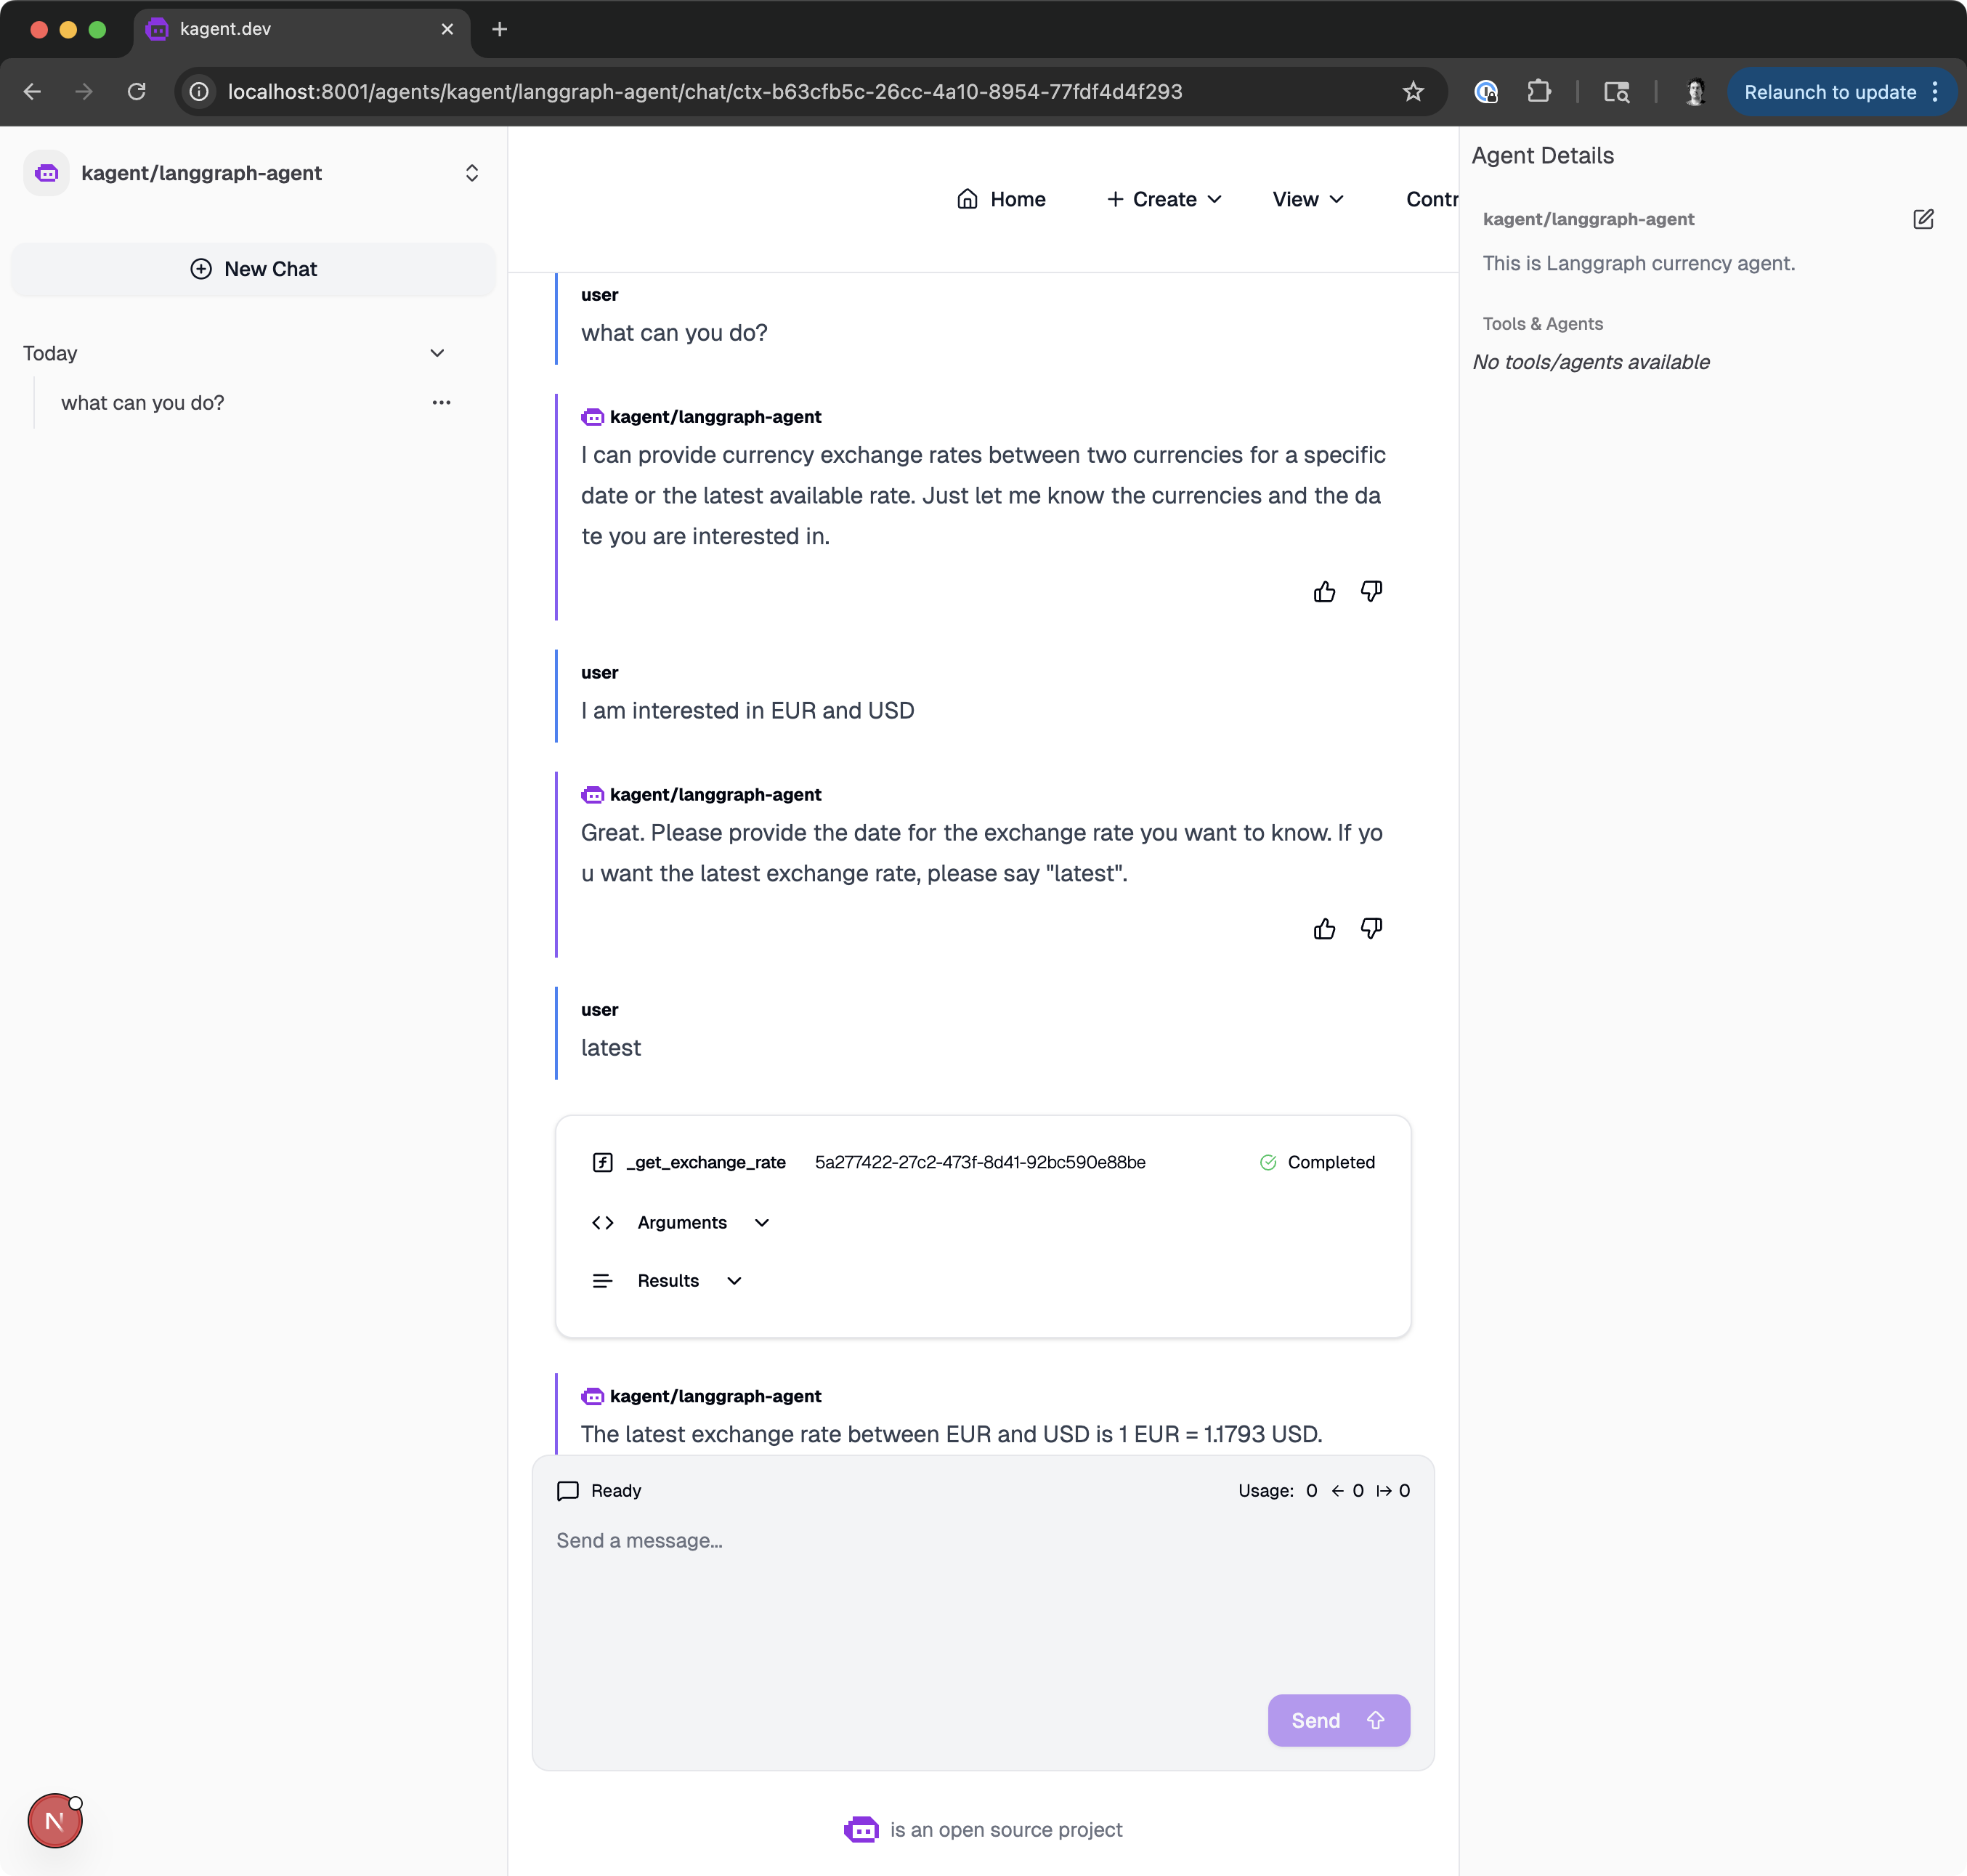Click the edit agent pencil icon
The image size is (1967, 1876).
[1923, 219]
